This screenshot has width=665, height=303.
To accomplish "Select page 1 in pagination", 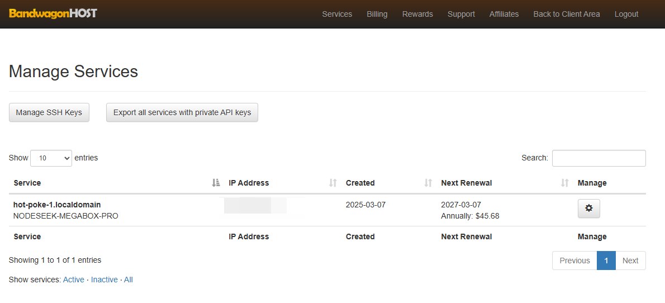I will coord(606,261).
